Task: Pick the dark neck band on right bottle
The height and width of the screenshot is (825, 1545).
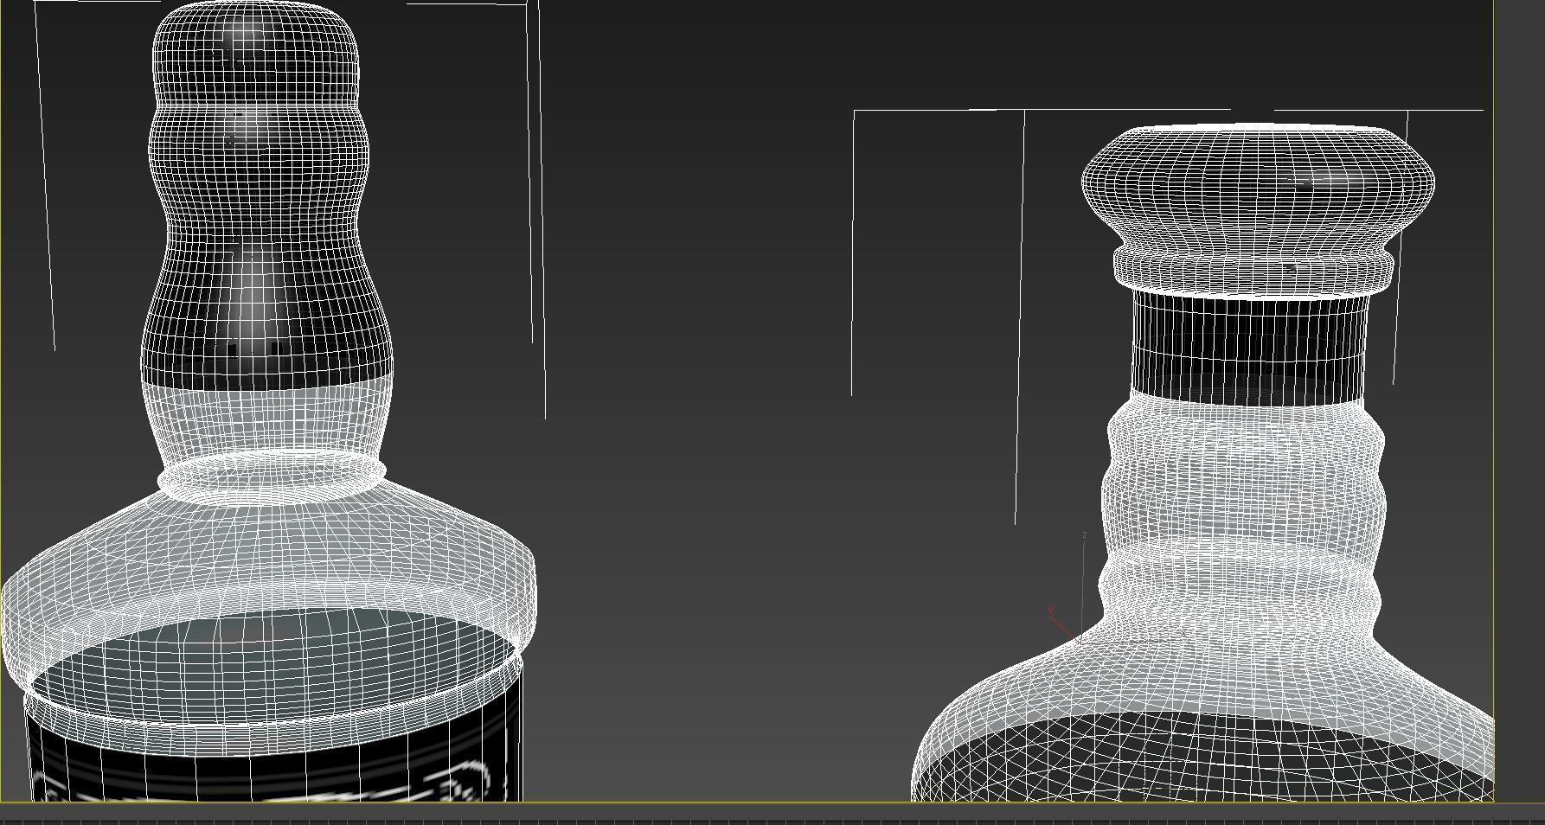Action: coord(1249,348)
